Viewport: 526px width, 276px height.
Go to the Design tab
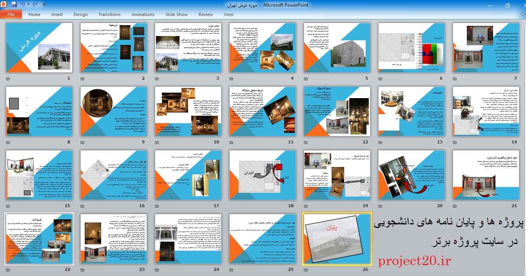point(80,14)
